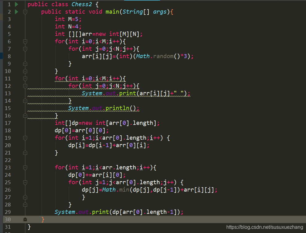Click 'int N=4;' statement
This screenshot has width=306, height=233.
[x=68, y=27]
